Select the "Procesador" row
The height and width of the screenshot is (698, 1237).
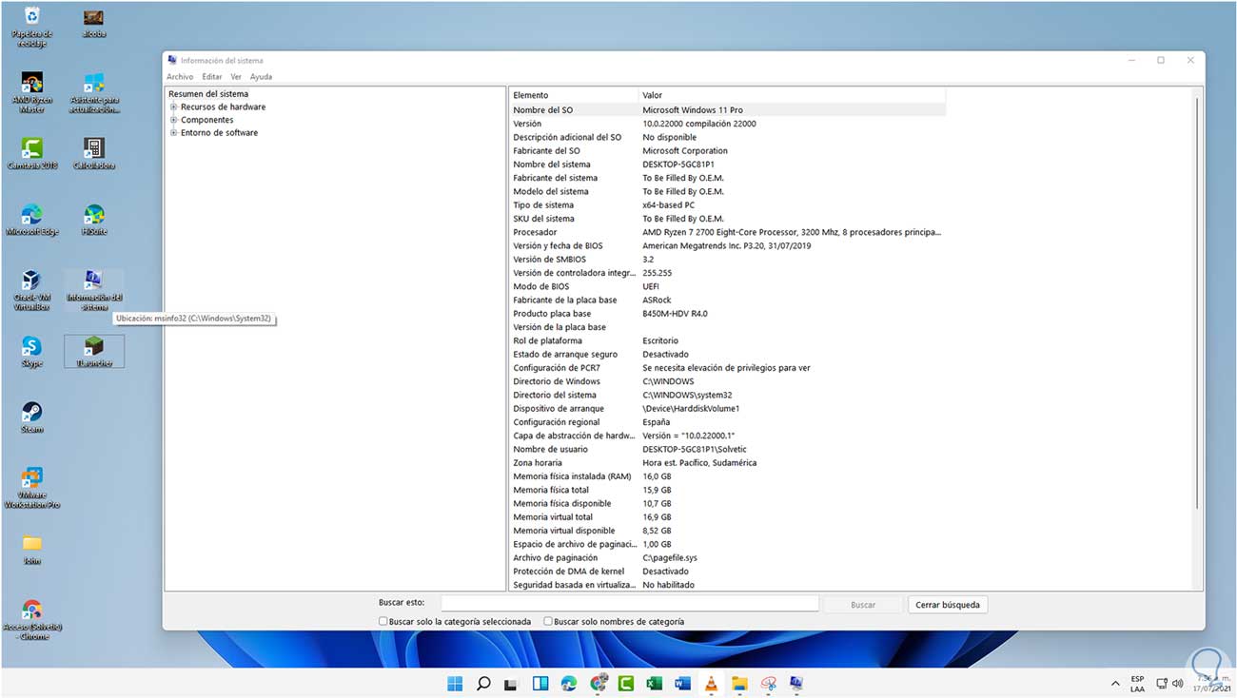(x=728, y=232)
